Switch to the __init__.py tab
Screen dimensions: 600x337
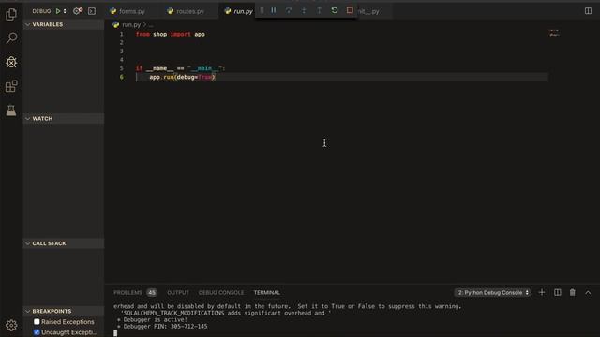pyautogui.click(x=368, y=11)
